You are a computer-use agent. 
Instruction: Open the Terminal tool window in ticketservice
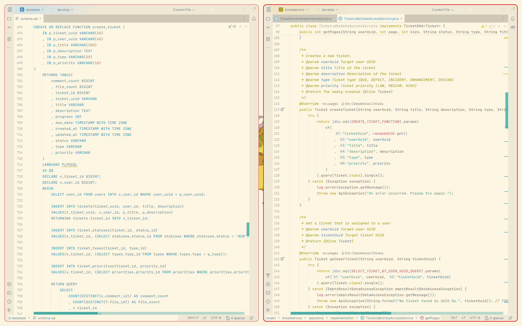coord(268,293)
